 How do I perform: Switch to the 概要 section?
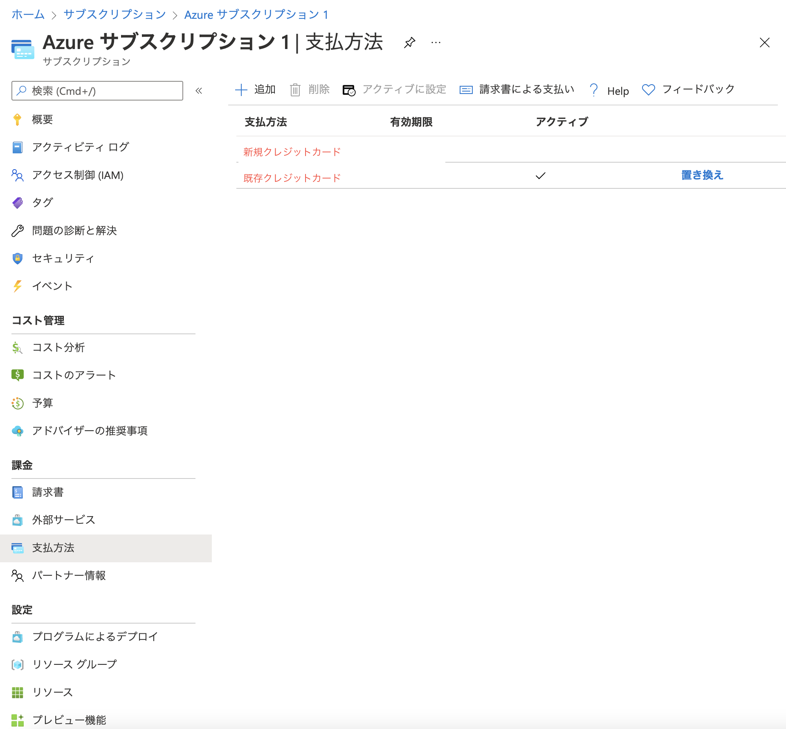[x=42, y=119]
